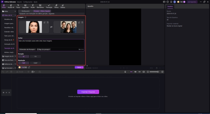This screenshot has height=114, width=210.
Task: Click the timeline zoom-out minus icon
Action: 148,72
